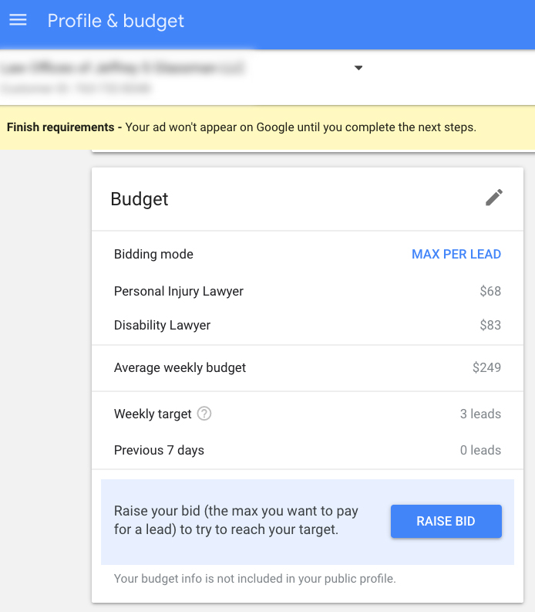The image size is (535, 612).
Task: Click the Budget card heading
Action: pyautogui.click(x=140, y=199)
